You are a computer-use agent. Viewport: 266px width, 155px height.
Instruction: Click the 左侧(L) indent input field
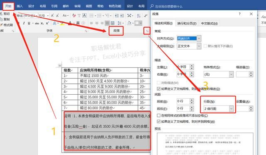coord(183,67)
